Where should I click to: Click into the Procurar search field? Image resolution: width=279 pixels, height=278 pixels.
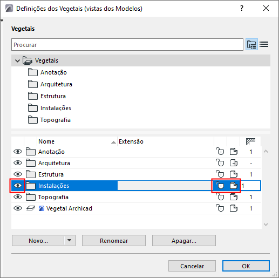coord(127,45)
